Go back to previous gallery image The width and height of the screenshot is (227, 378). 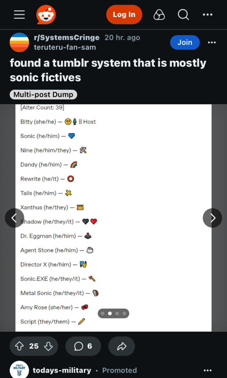(x=15, y=218)
